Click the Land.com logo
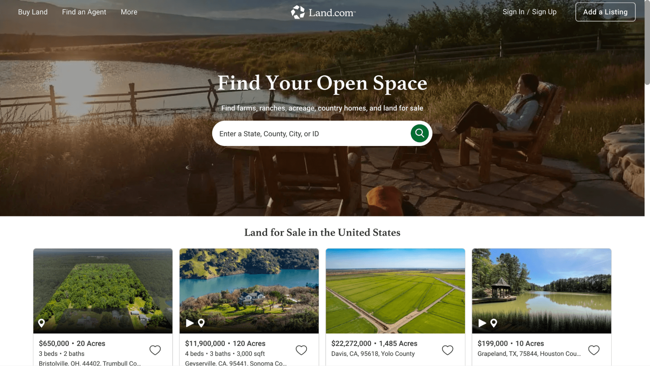The image size is (650, 366). coord(323,12)
